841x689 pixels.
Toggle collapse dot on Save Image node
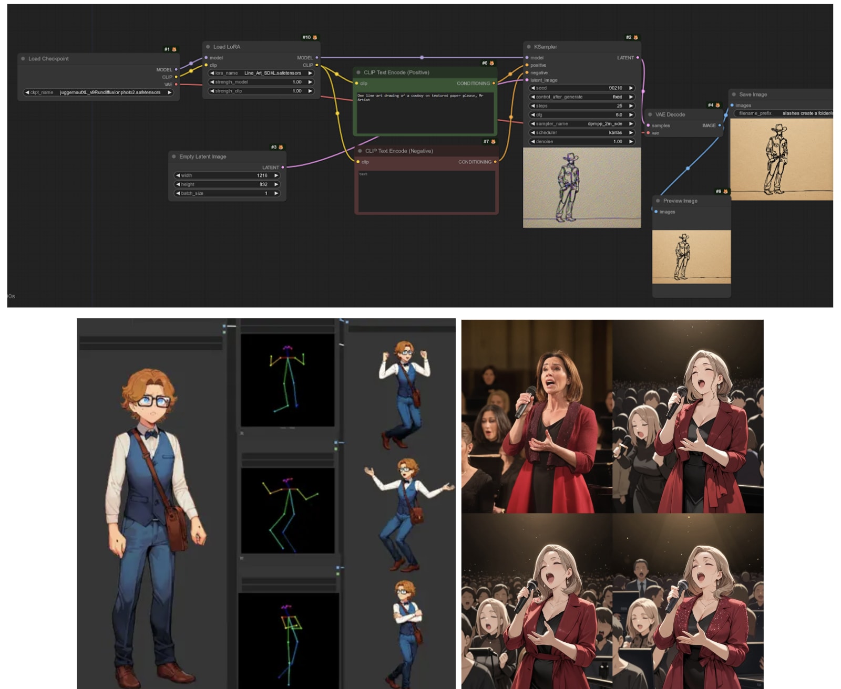(x=734, y=95)
